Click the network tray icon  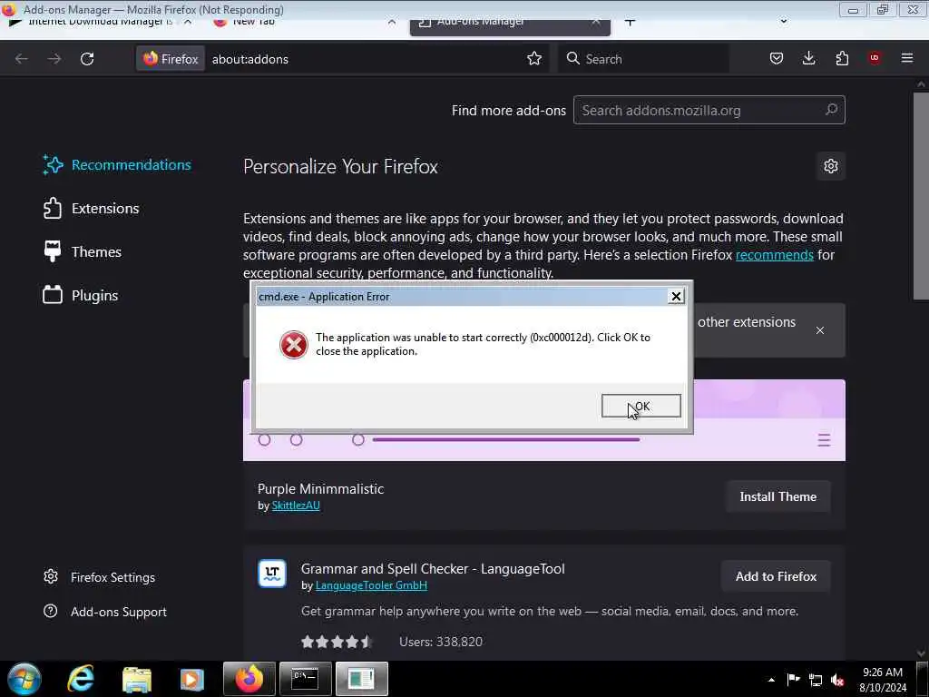pos(816,680)
